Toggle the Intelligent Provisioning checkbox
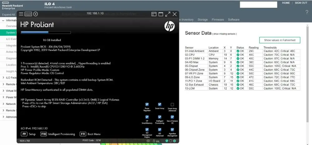This screenshot has height=145, width=312. (159, 117)
